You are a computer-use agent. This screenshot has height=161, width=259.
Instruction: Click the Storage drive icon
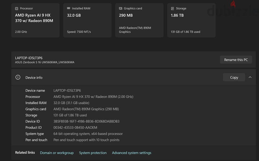(172, 8)
